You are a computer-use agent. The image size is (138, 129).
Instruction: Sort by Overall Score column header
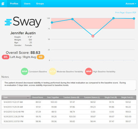pyautogui.click(x=38, y=98)
